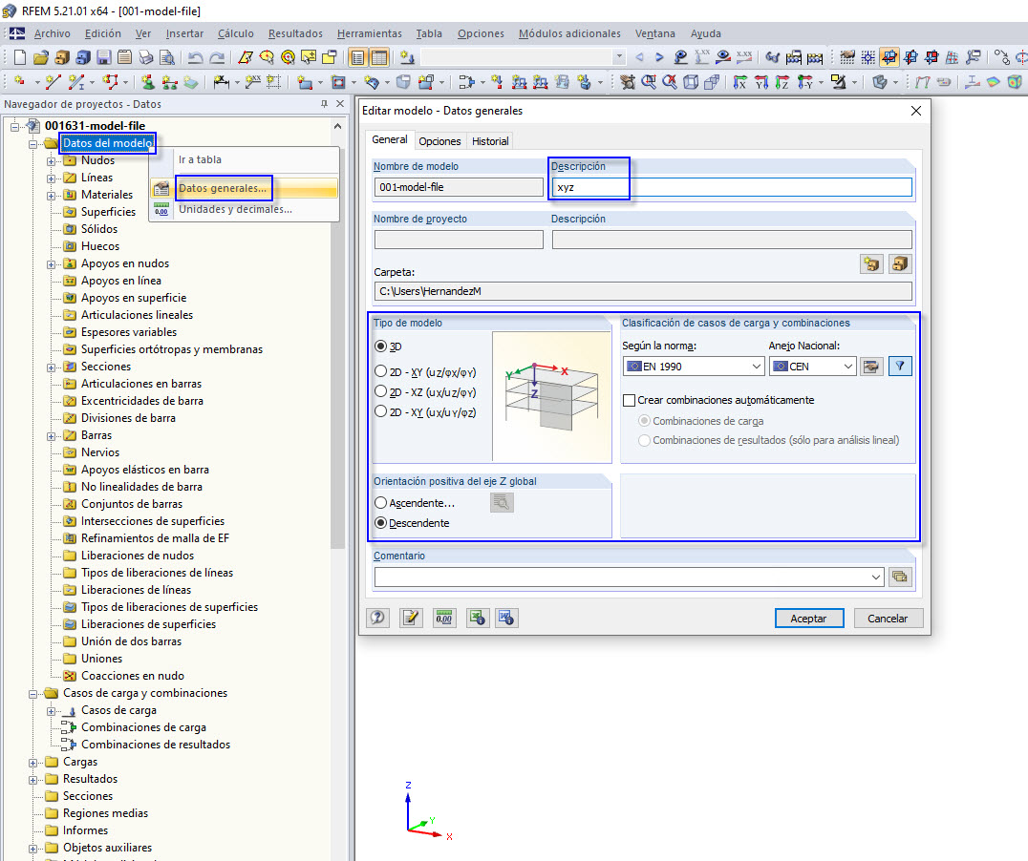The width and height of the screenshot is (1028, 861).
Task: Open project manager icon beside folder icon
Action: 900,264
